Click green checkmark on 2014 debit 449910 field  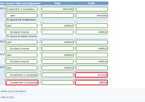(x=41, y=65)
